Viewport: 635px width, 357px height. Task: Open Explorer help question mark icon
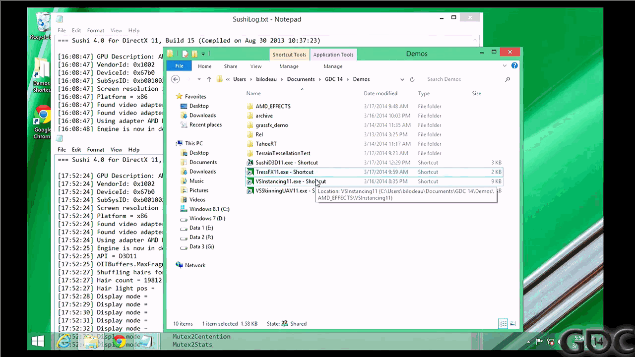click(514, 65)
